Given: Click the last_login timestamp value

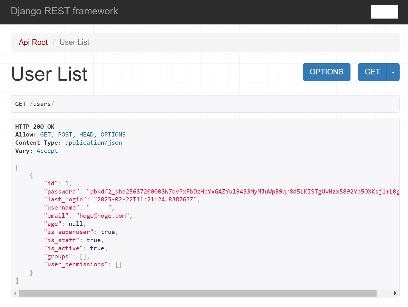Looking at the screenshot, I should (x=145, y=199).
